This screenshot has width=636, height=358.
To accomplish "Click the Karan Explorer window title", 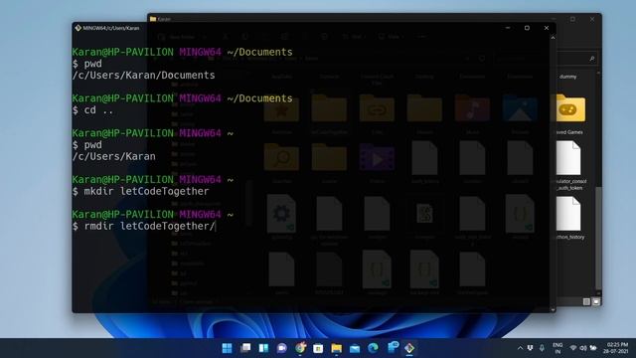I will [164, 19].
